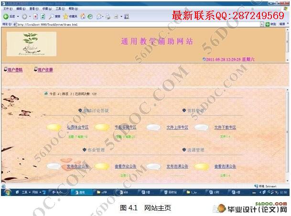Go to the home page icon
This screenshot has width=291, height=216.
point(83,17)
